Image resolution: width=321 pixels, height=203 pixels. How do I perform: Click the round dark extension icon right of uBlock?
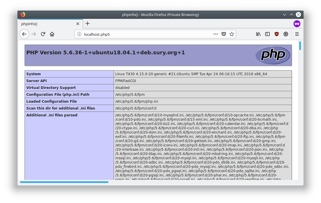tap(286, 34)
